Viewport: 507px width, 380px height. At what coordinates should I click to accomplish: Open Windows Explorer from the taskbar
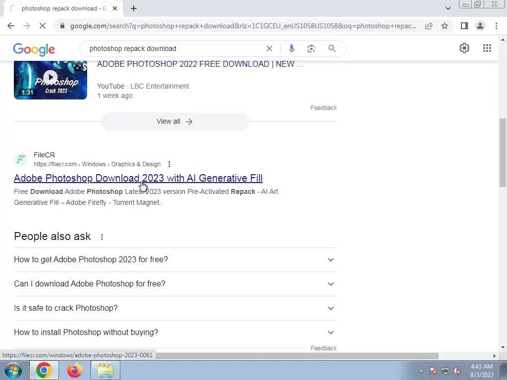105,370
